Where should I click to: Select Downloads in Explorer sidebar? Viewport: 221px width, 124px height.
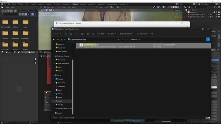61,86
